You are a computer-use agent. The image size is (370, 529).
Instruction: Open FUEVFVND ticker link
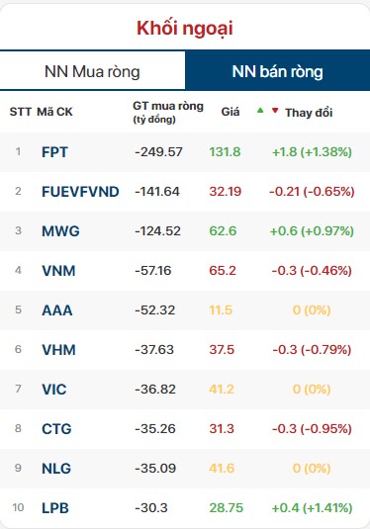coord(80,192)
